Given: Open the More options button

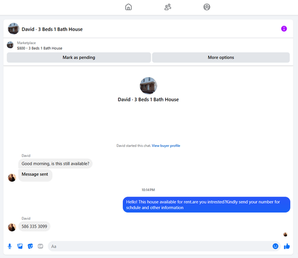Looking at the screenshot, I should click(x=221, y=57).
